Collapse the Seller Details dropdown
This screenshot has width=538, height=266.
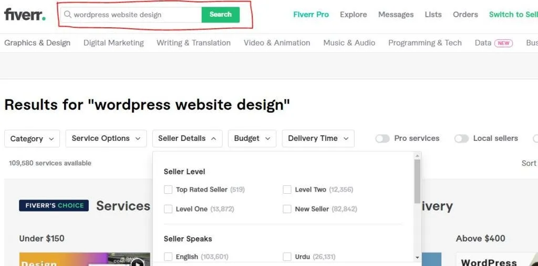(188, 138)
